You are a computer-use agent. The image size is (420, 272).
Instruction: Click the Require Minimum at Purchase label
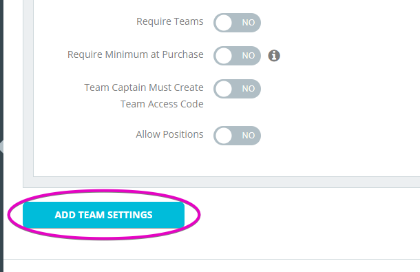[135, 54]
